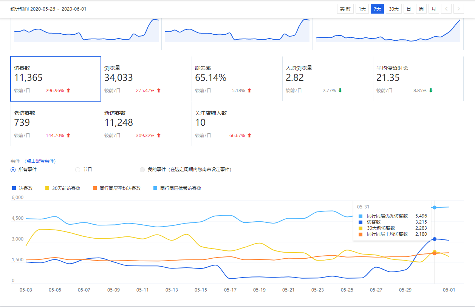Open the 点击配置事件 link
Image resolution: width=475 pixels, height=307 pixels.
pyautogui.click(x=40, y=161)
